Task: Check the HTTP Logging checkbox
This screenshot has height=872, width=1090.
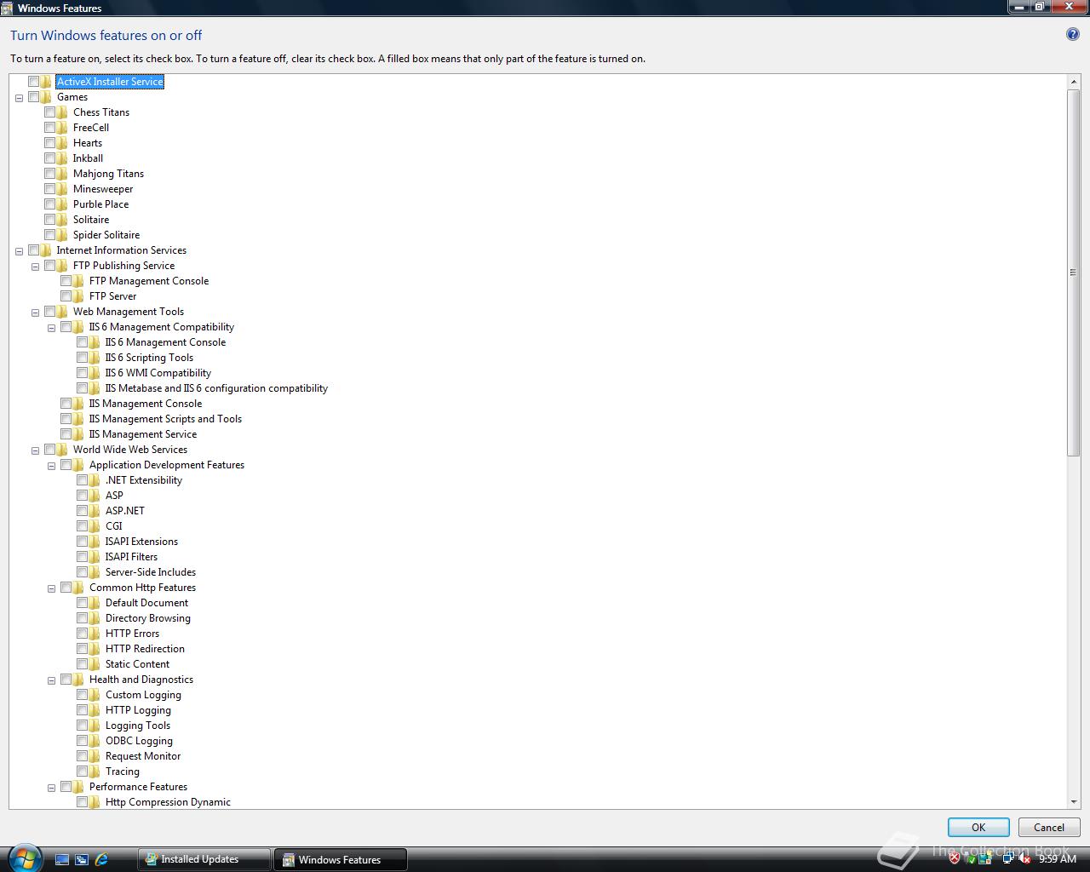Action: click(x=82, y=710)
